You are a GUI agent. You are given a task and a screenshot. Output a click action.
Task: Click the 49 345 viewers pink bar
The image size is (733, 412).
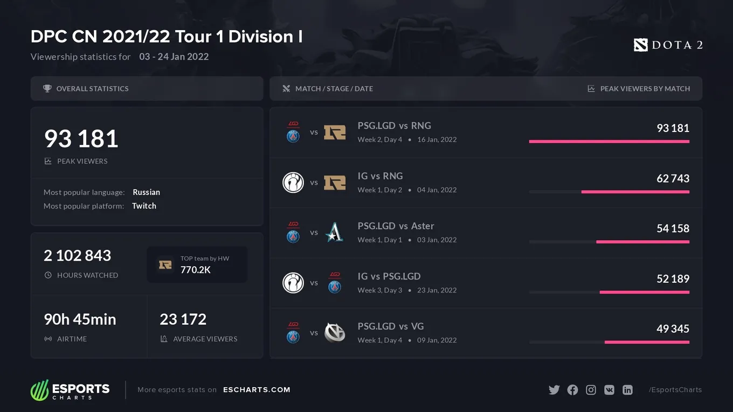[x=647, y=342]
